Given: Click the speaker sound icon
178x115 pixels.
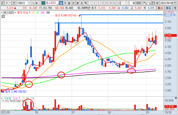Looking at the screenshot, I should pos(37,3).
